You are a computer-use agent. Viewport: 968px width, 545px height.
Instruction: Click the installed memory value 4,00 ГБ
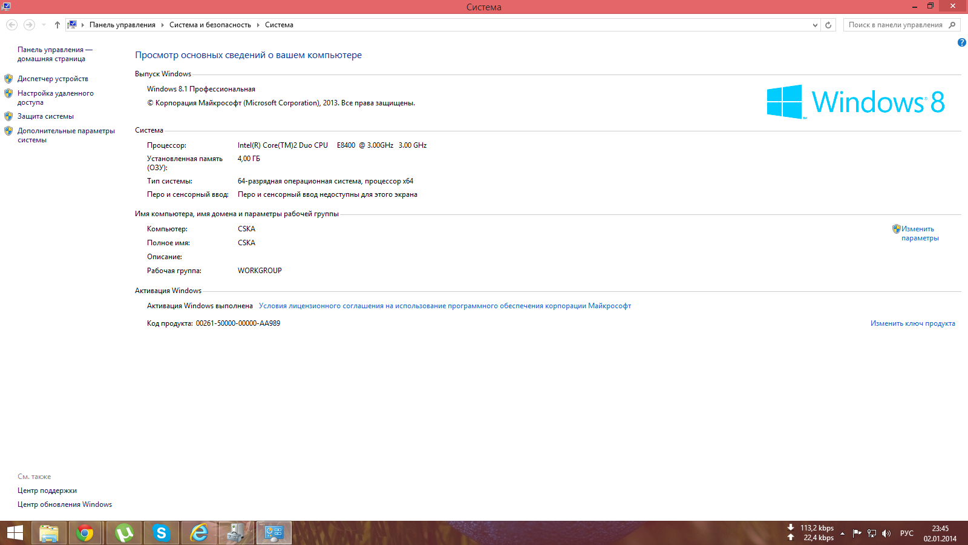(249, 159)
